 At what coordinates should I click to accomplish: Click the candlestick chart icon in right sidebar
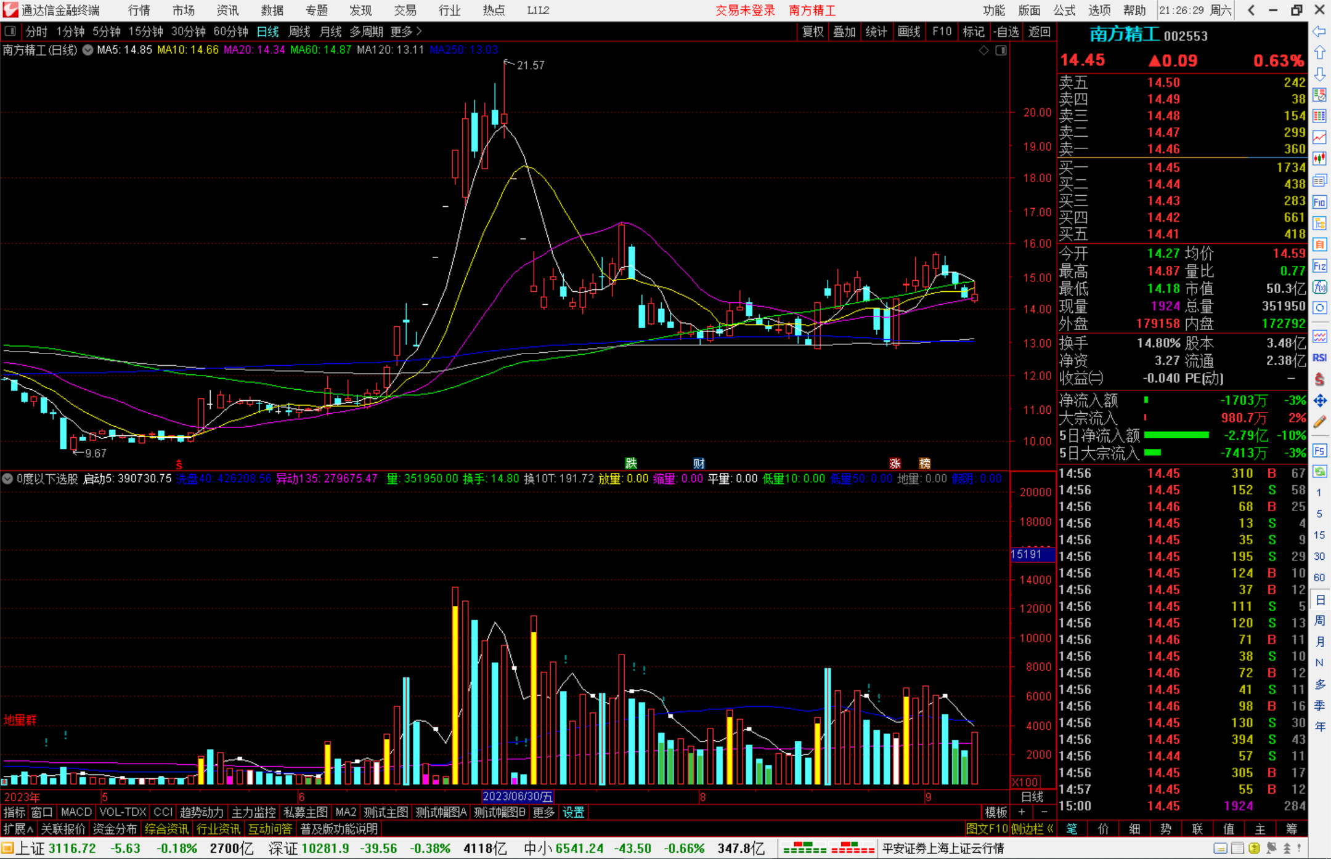[x=1319, y=159]
